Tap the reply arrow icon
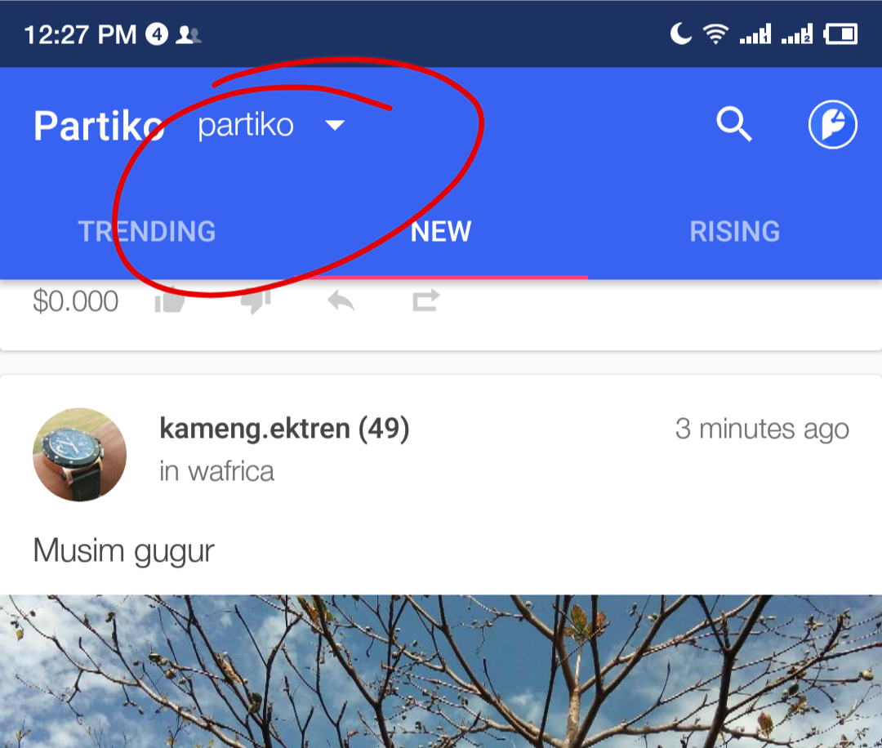This screenshot has height=748, width=882. click(341, 301)
